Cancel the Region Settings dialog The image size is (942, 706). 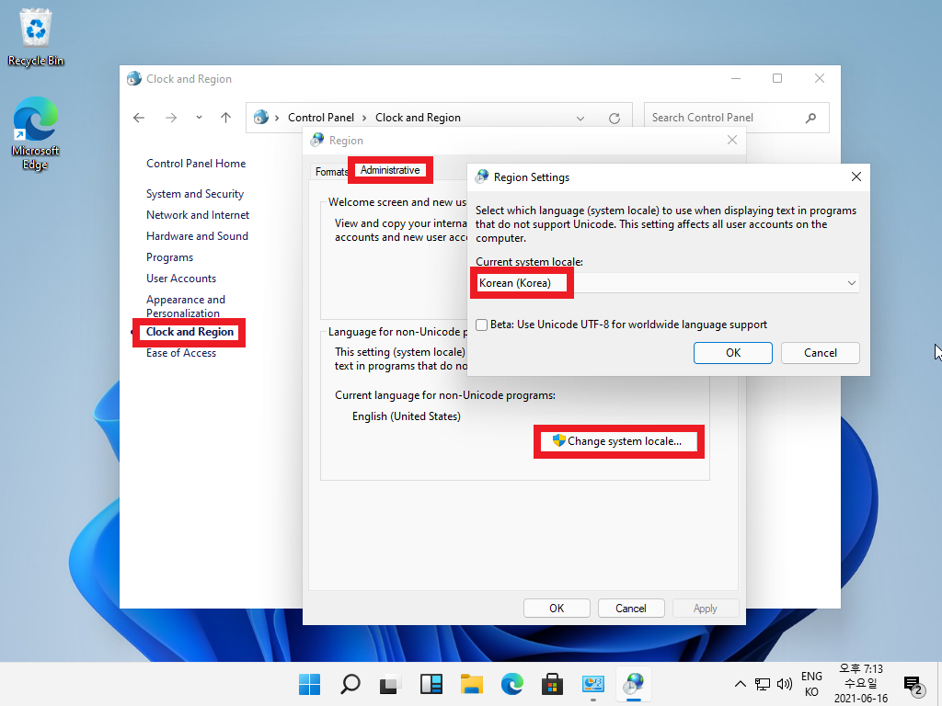[820, 353]
